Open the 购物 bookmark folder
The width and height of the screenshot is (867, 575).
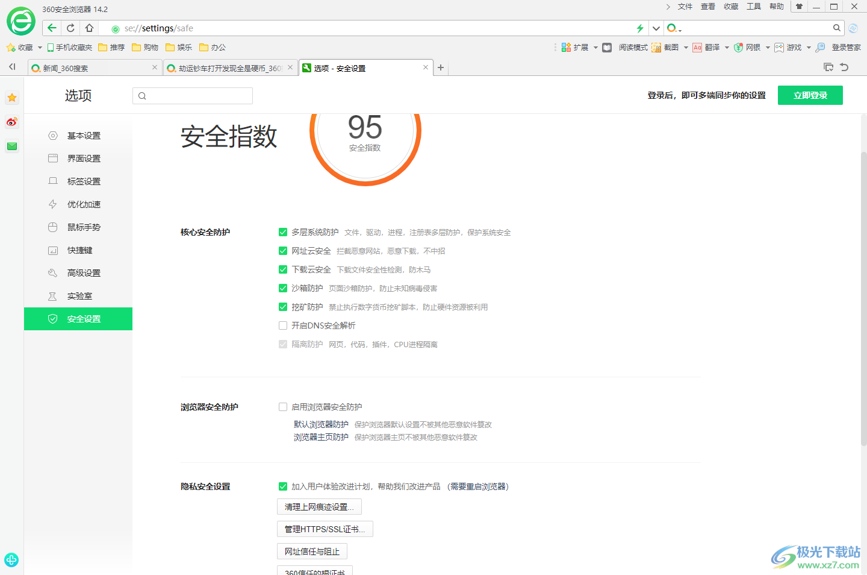145,48
